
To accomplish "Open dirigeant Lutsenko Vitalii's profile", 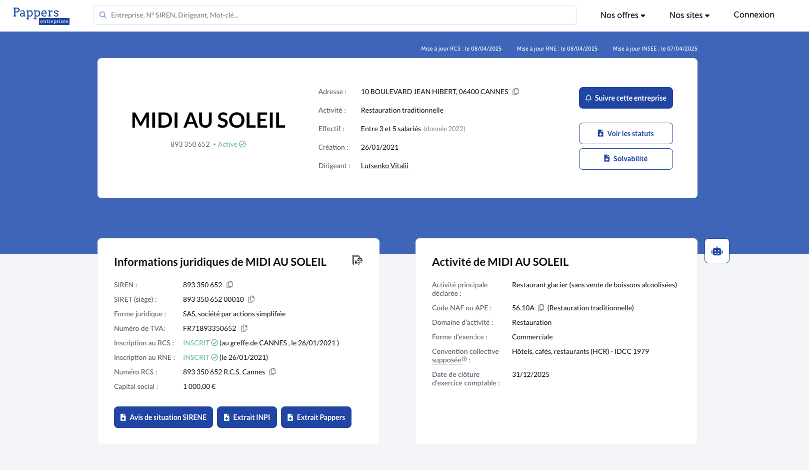I will coord(384,166).
